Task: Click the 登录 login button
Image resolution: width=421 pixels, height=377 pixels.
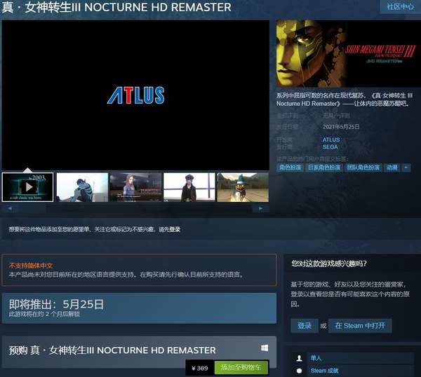Action: [x=304, y=326]
